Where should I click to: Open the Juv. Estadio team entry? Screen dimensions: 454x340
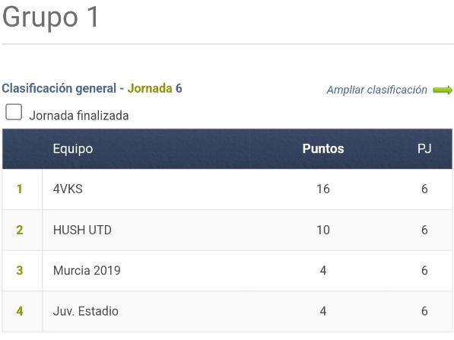tap(86, 311)
